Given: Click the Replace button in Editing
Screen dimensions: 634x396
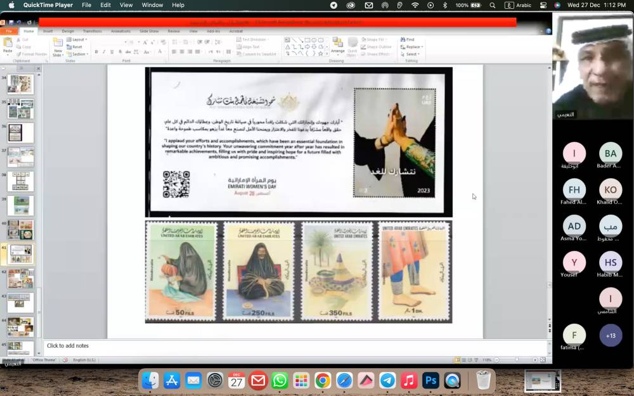Looking at the screenshot, I should point(412,47).
